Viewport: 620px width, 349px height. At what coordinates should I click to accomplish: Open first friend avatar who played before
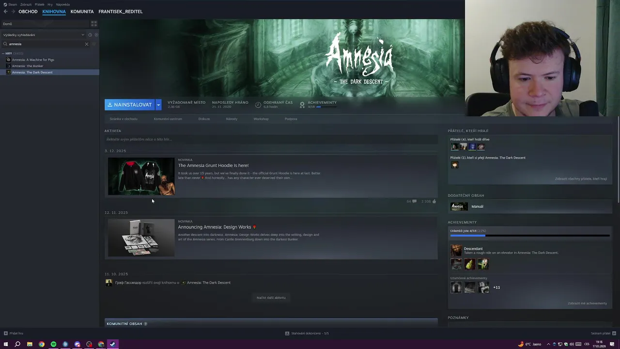454,146
